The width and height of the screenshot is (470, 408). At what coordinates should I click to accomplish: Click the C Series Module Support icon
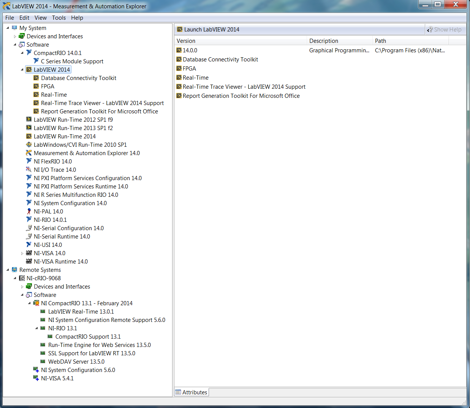(x=36, y=61)
